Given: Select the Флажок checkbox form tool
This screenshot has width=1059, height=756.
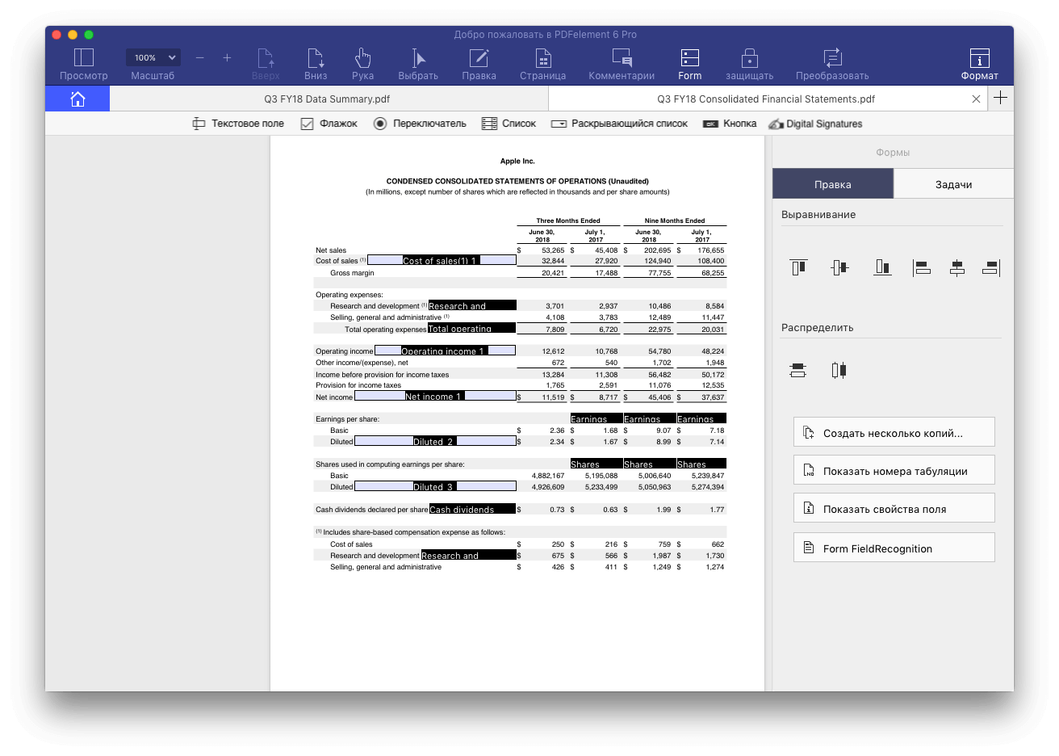Looking at the screenshot, I should tap(329, 124).
